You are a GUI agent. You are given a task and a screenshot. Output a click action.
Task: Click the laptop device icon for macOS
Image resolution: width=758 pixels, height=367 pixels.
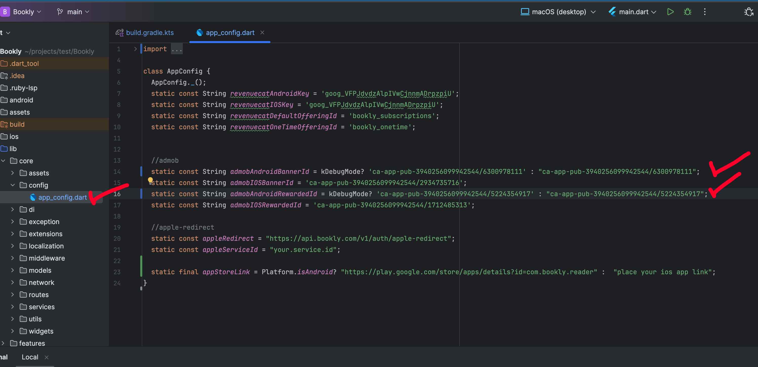click(x=525, y=12)
